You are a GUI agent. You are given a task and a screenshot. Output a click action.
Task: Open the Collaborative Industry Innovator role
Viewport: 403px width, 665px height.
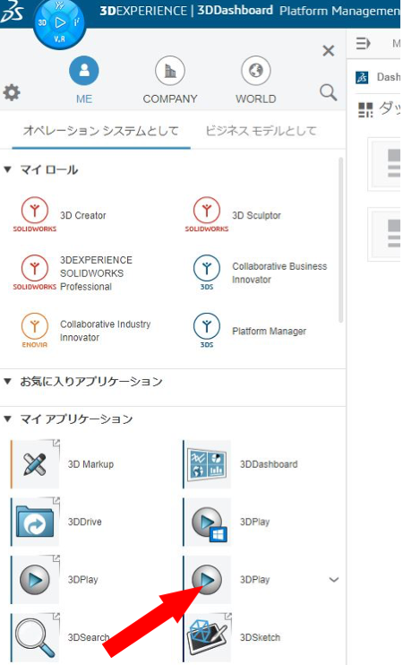click(x=86, y=331)
